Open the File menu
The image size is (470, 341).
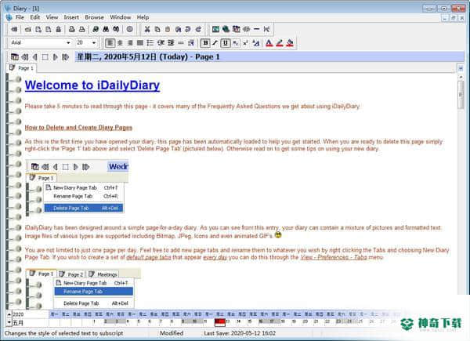point(20,17)
